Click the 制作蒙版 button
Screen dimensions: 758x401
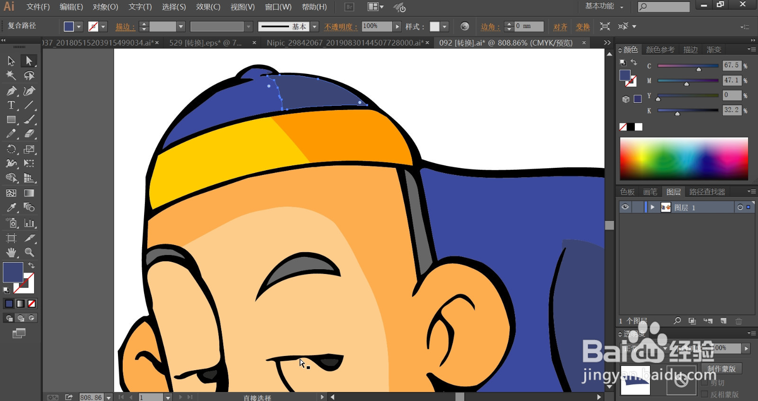[x=721, y=368]
